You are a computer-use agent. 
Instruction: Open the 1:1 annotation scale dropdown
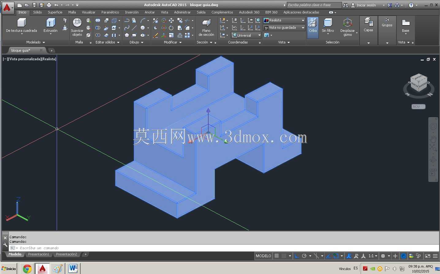coord(373,256)
